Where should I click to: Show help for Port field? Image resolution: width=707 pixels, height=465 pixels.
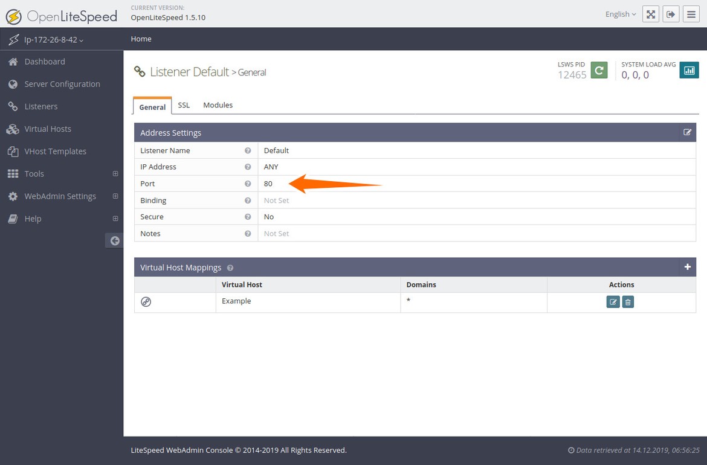pos(248,184)
